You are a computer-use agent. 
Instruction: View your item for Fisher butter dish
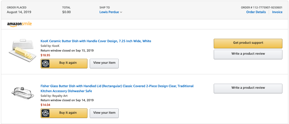click(x=104, y=113)
